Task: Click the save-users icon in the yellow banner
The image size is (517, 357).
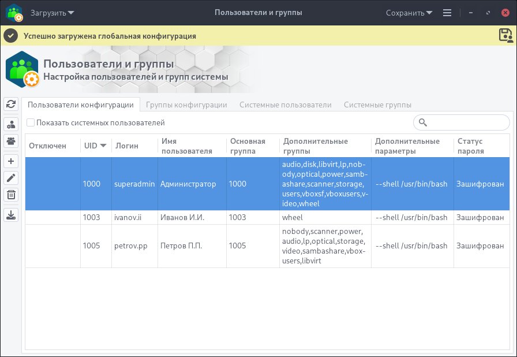Action: pyautogui.click(x=504, y=35)
